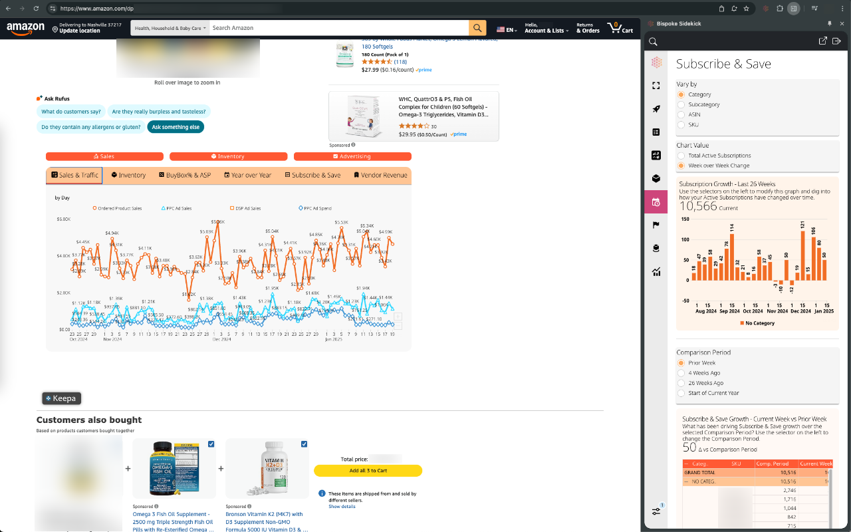Open the stacked database sidebar icon
The height and width of the screenshot is (532, 851).
pos(656,248)
